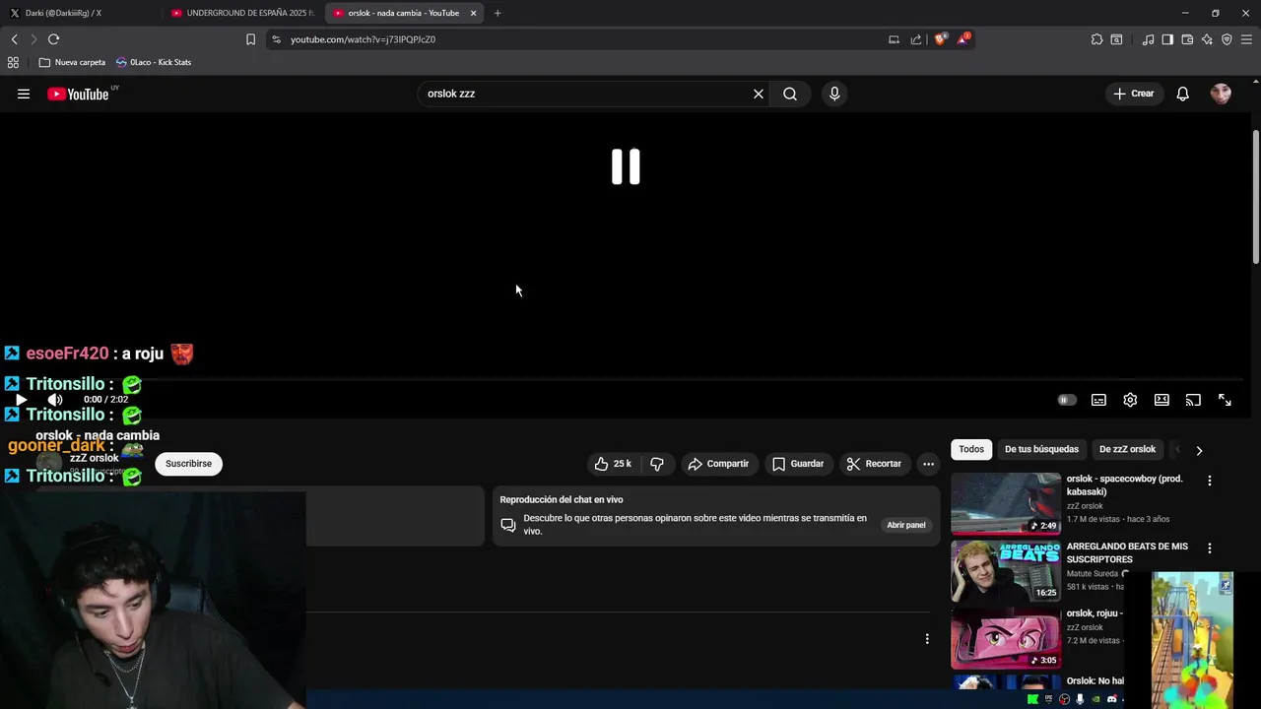Open the Compartir share dialog
The width and height of the screenshot is (1261, 709).
tap(718, 464)
